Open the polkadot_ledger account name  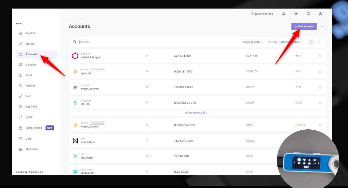point(90,57)
